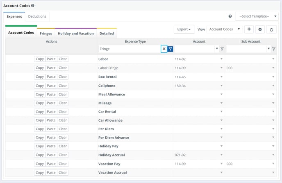Click the Account column filter funnel icon

point(222,49)
